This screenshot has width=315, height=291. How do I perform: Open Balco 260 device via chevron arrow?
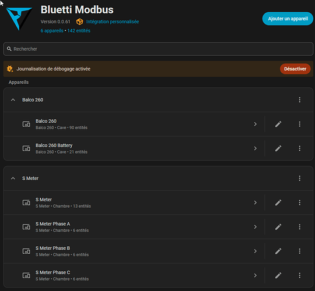pos(255,124)
